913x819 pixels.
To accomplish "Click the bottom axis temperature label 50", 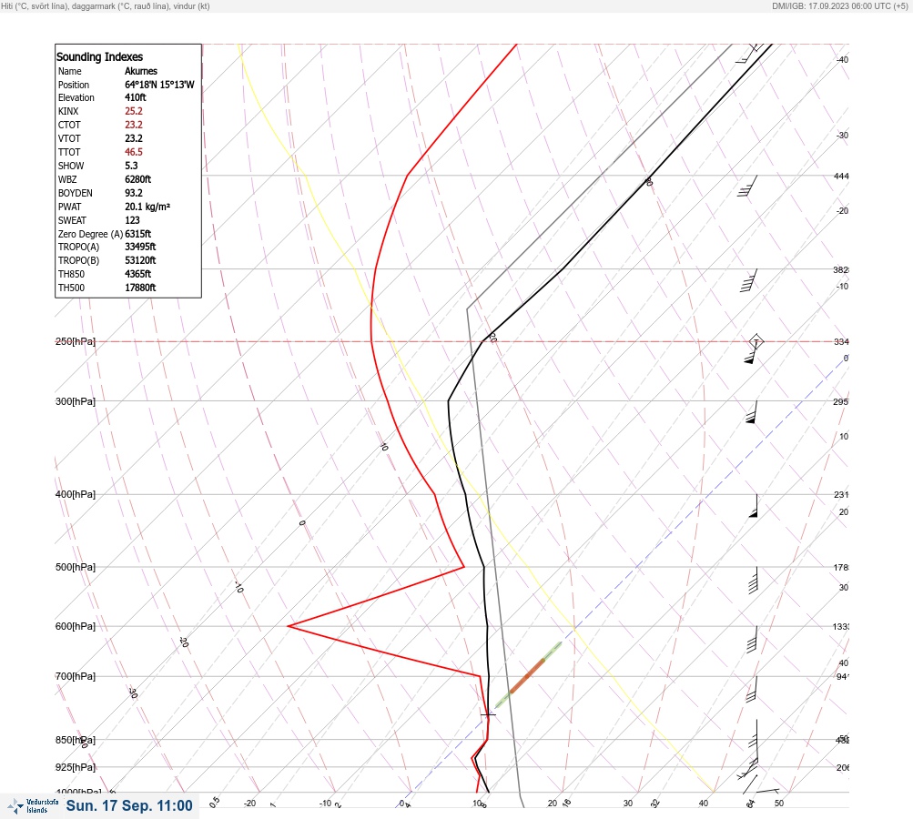I will click(779, 804).
